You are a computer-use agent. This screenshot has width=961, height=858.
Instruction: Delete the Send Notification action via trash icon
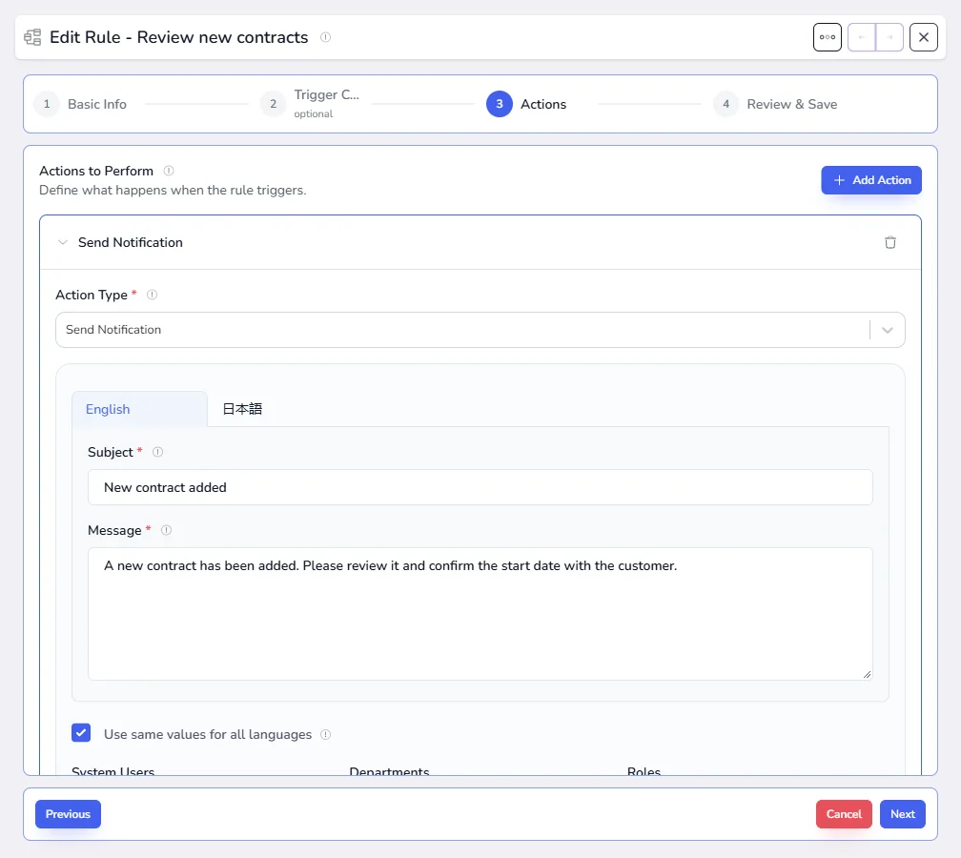coord(889,243)
